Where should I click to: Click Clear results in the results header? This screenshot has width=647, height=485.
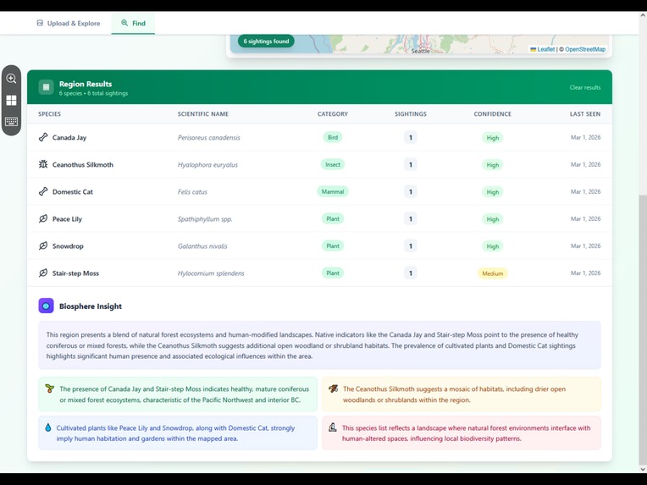[585, 87]
